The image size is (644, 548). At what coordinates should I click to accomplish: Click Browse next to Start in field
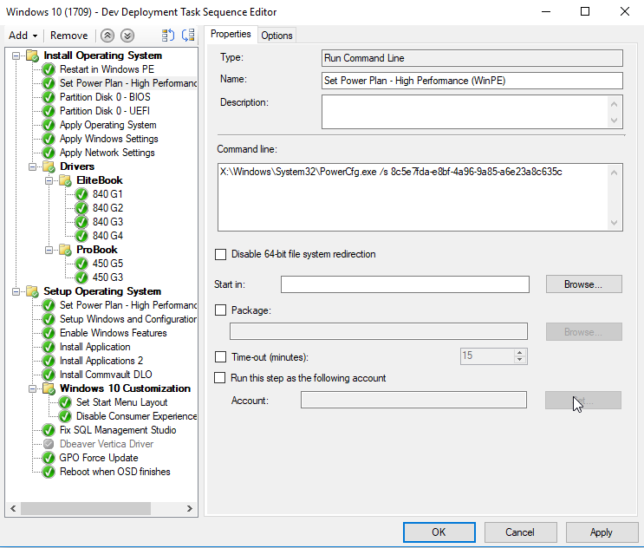(x=583, y=284)
